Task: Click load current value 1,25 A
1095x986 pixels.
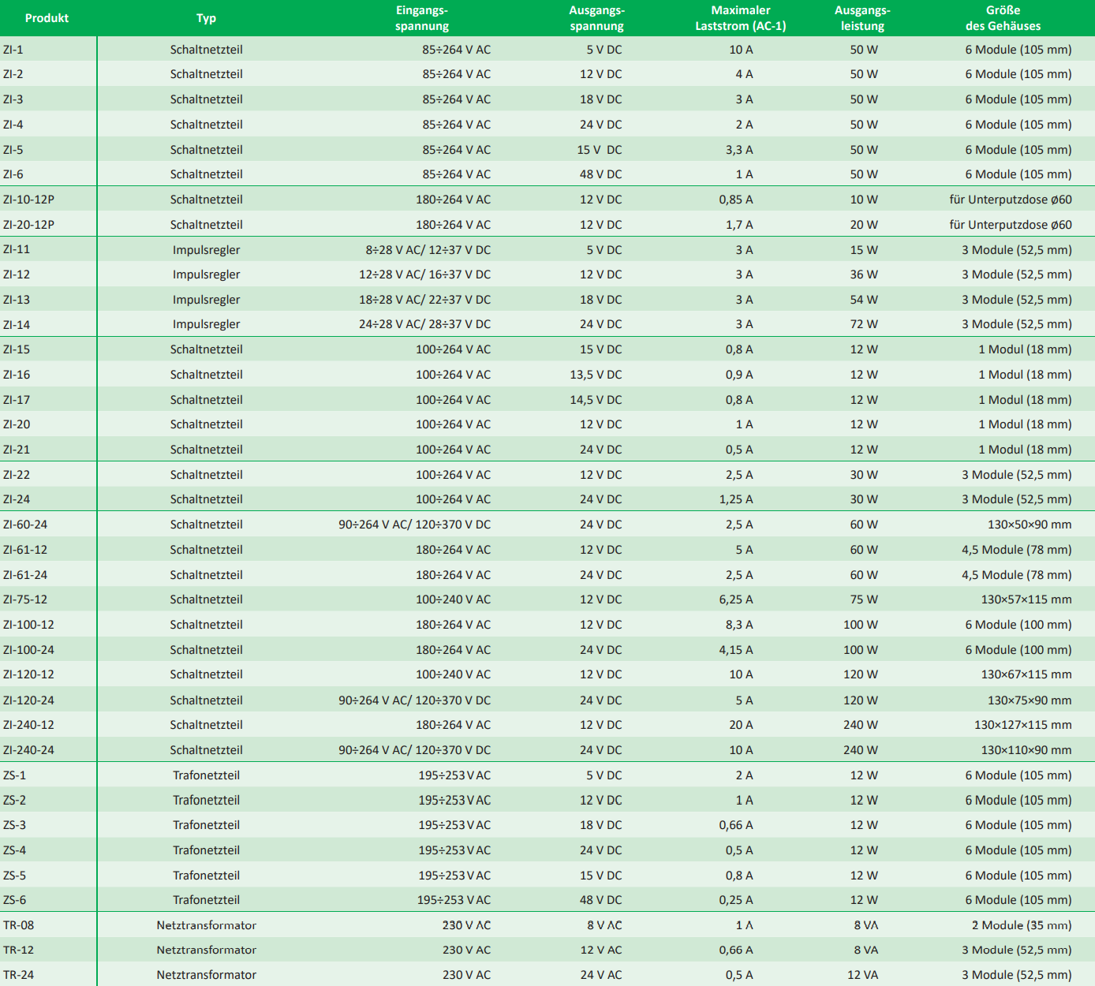Action: pyautogui.click(x=736, y=499)
